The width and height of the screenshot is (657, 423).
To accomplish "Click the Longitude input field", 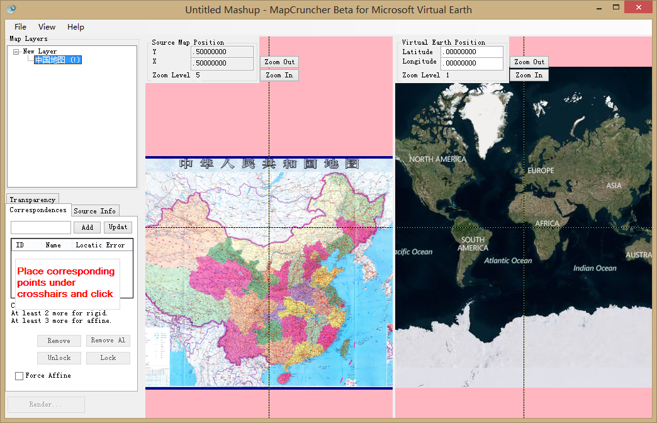I will (472, 64).
